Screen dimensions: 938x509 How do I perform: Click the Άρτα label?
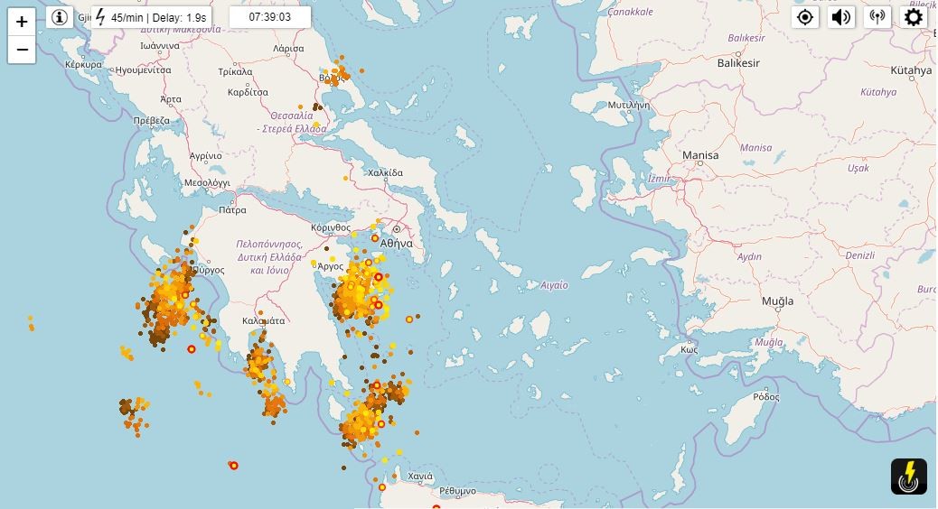(171, 98)
